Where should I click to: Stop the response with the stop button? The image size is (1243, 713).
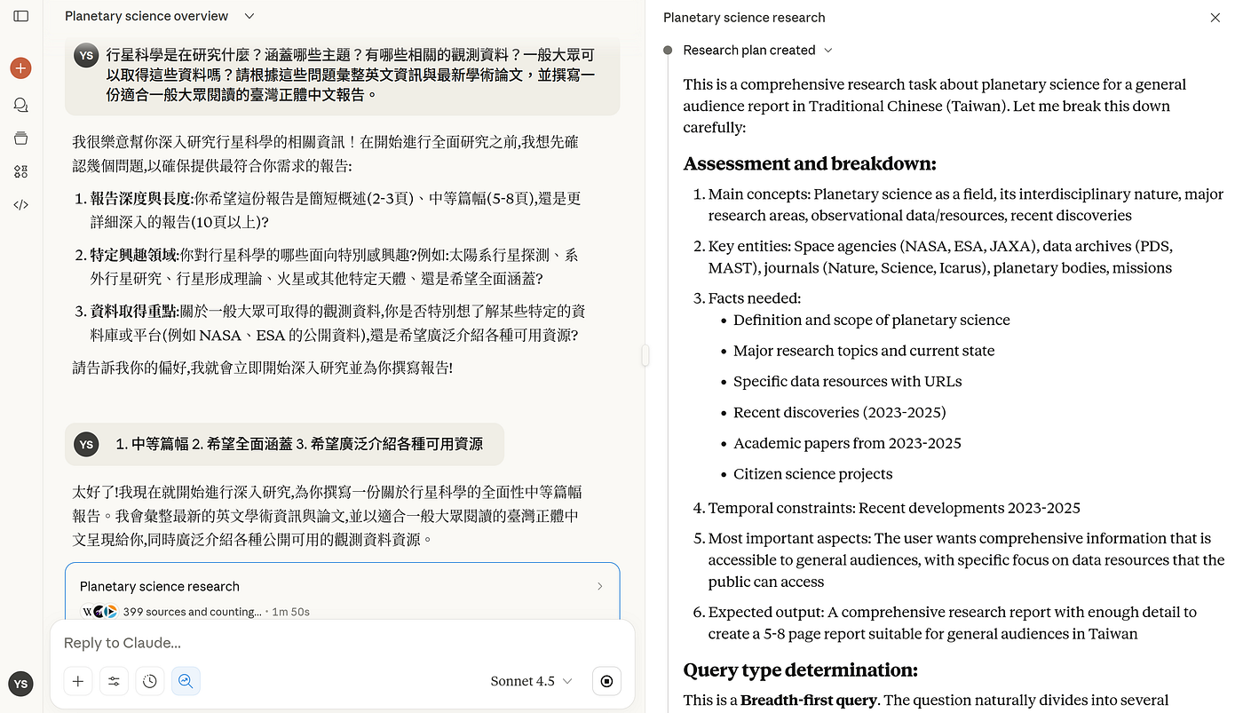(606, 681)
